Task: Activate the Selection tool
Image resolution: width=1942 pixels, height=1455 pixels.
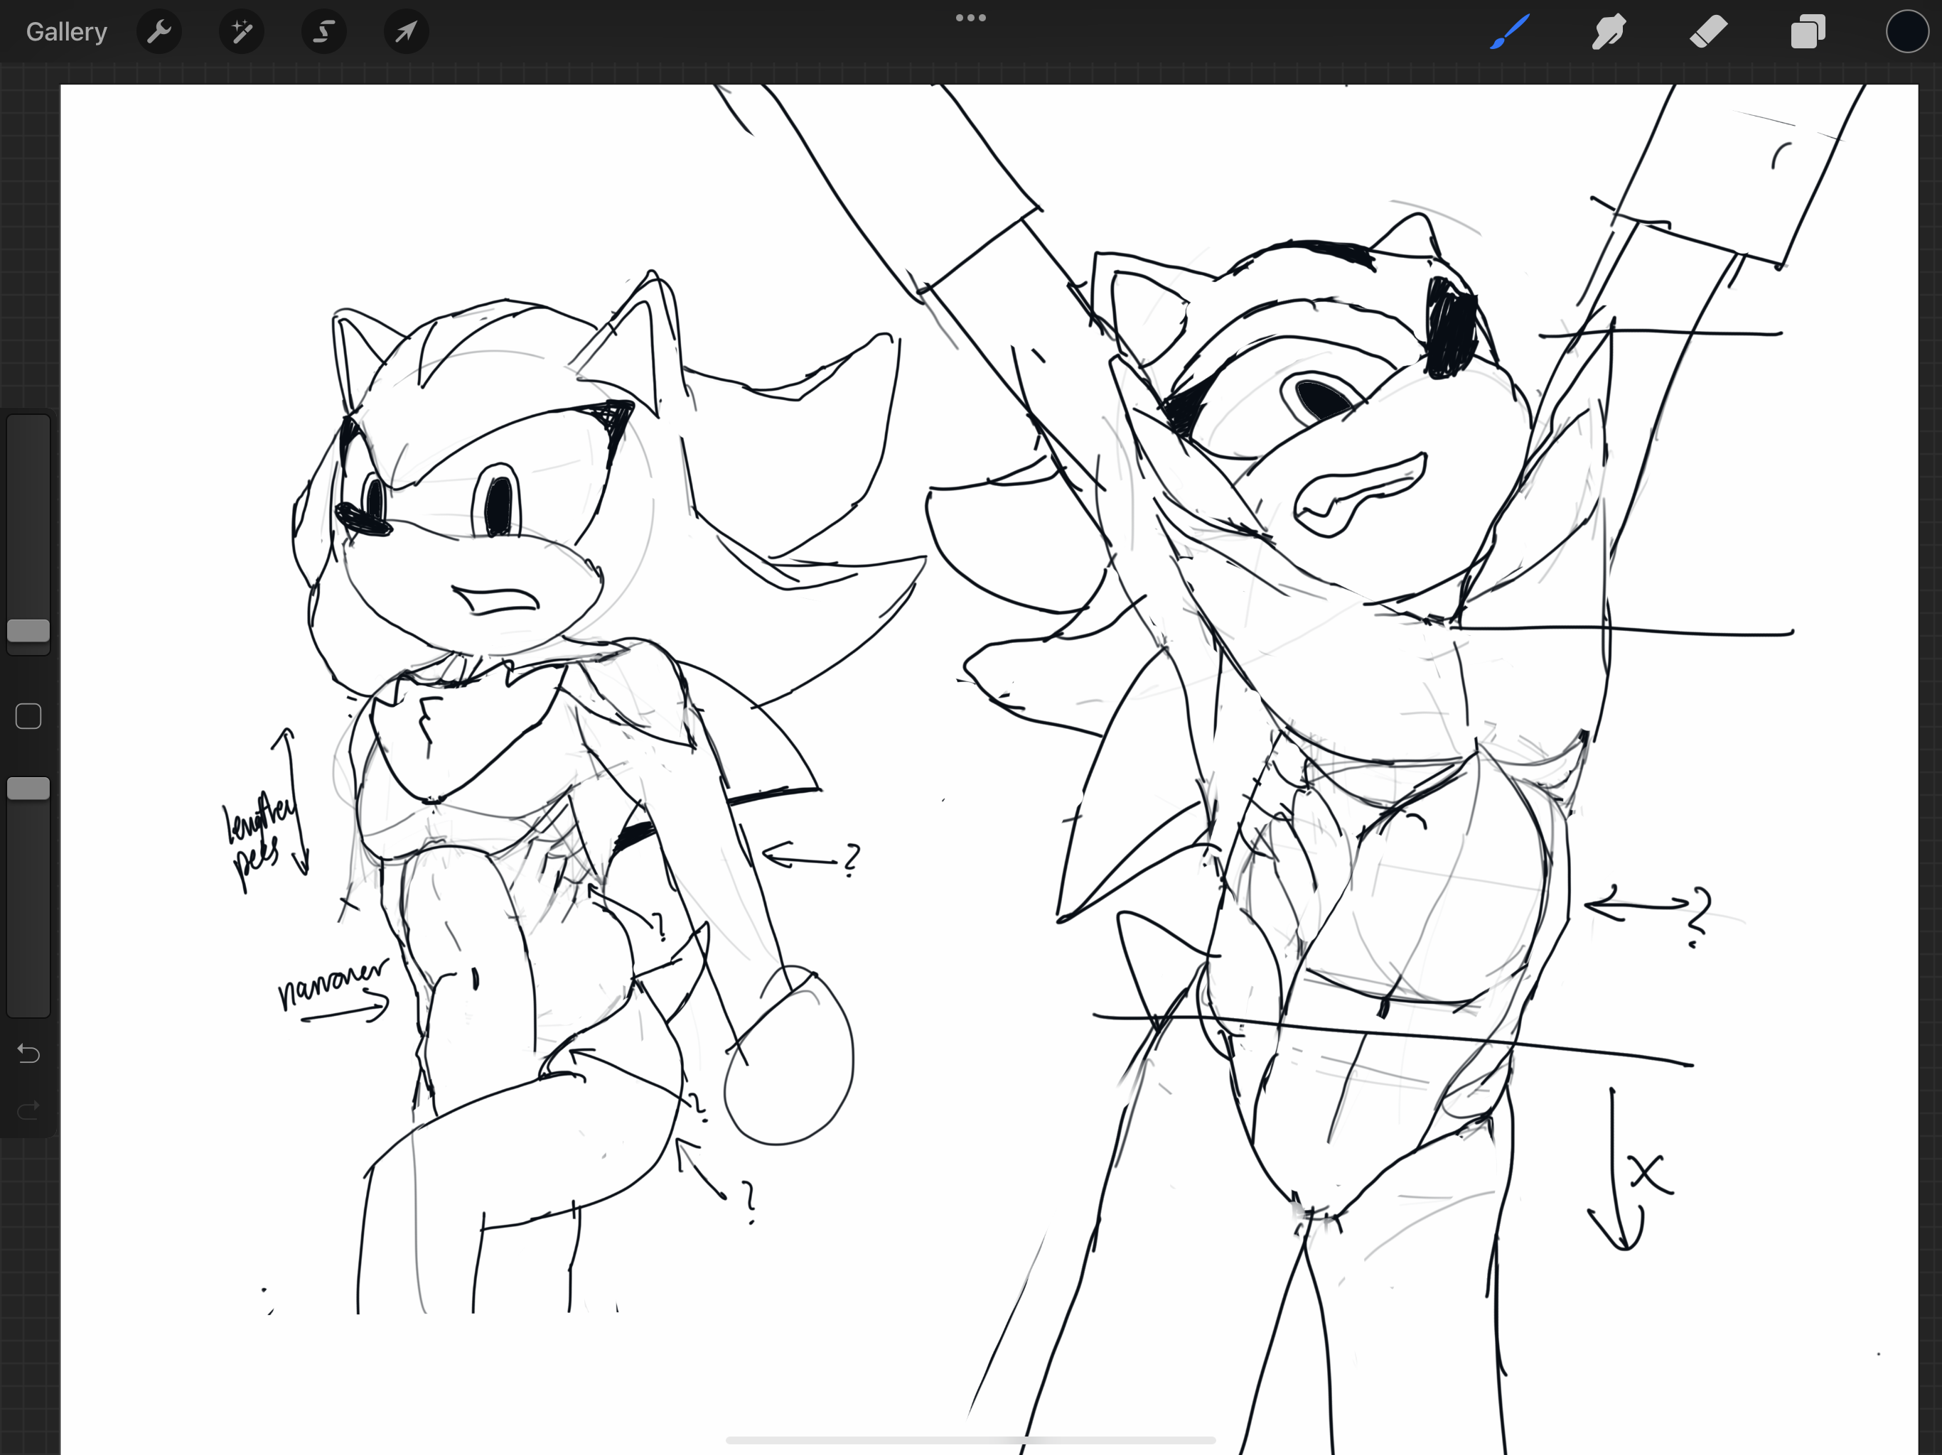Action: pyautogui.click(x=324, y=33)
